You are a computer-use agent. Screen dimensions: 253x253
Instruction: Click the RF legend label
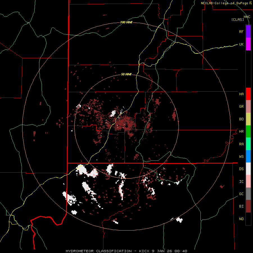point(241,31)
